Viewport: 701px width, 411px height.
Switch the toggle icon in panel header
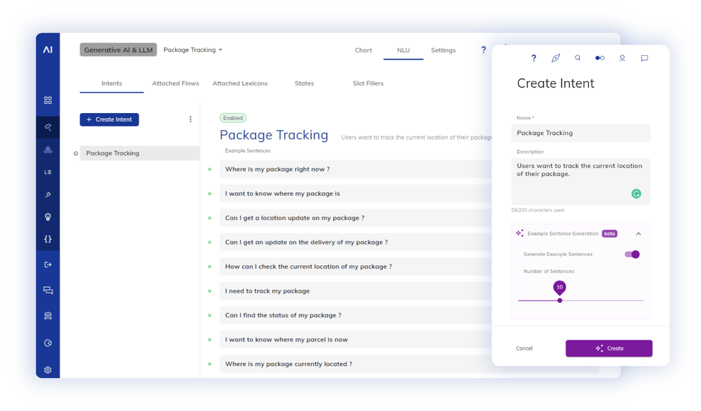pos(600,58)
